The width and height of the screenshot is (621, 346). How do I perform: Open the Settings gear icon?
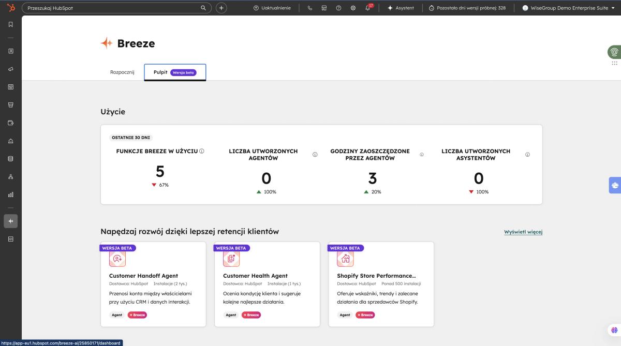pyautogui.click(x=353, y=8)
